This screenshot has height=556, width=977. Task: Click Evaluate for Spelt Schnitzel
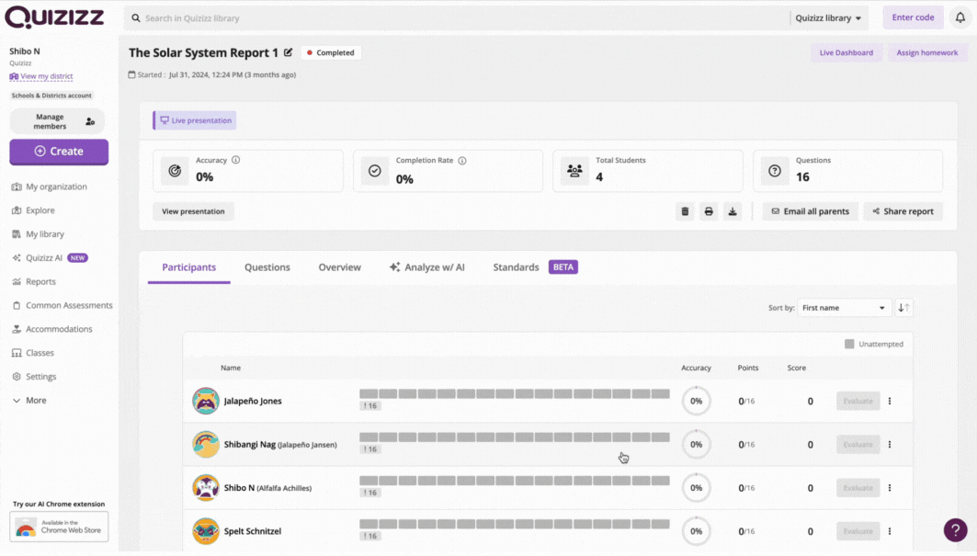tap(858, 532)
